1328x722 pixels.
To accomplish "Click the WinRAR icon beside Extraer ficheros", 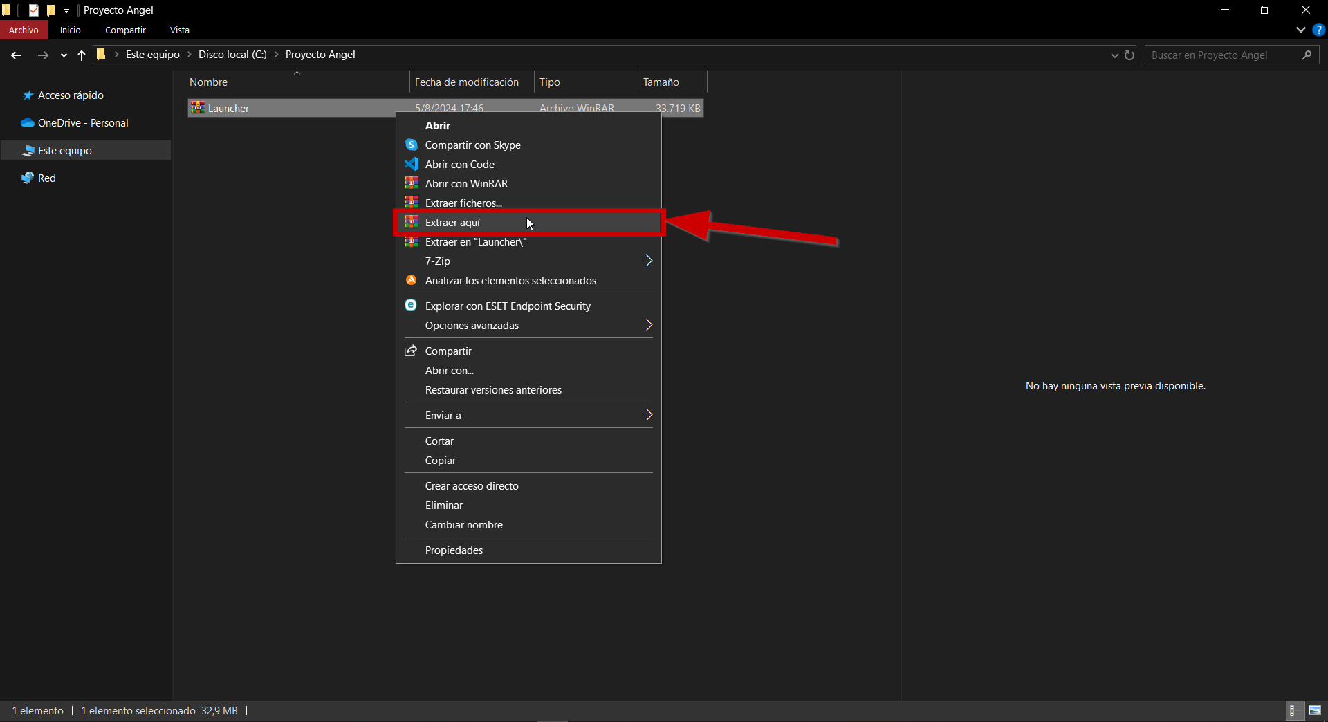I will (x=411, y=203).
